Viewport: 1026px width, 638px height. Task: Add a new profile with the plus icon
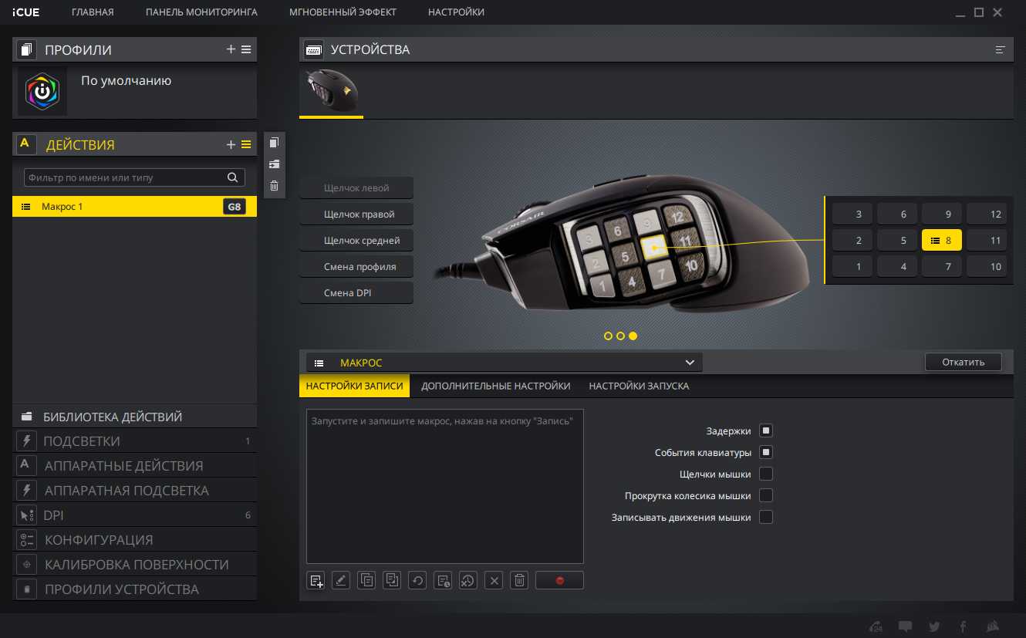(231, 49)
